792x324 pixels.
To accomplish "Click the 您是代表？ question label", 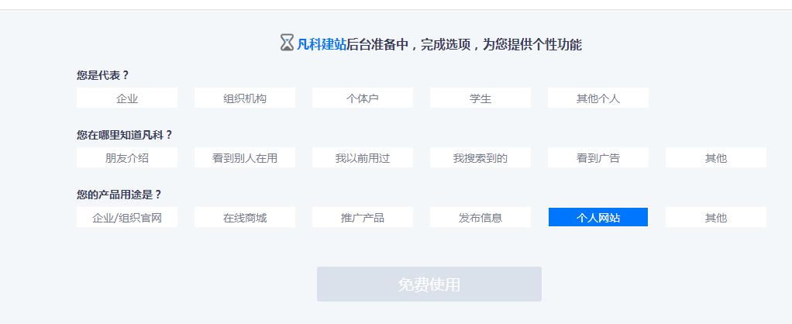I will 103,75.
